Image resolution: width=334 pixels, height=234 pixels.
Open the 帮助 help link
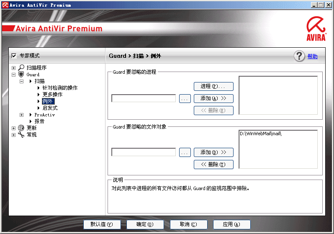313,56
